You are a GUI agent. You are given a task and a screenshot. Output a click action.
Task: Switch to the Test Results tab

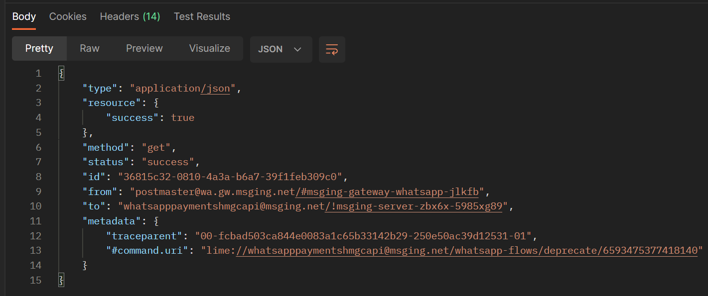pyautogui.click(x=202, y=16)
